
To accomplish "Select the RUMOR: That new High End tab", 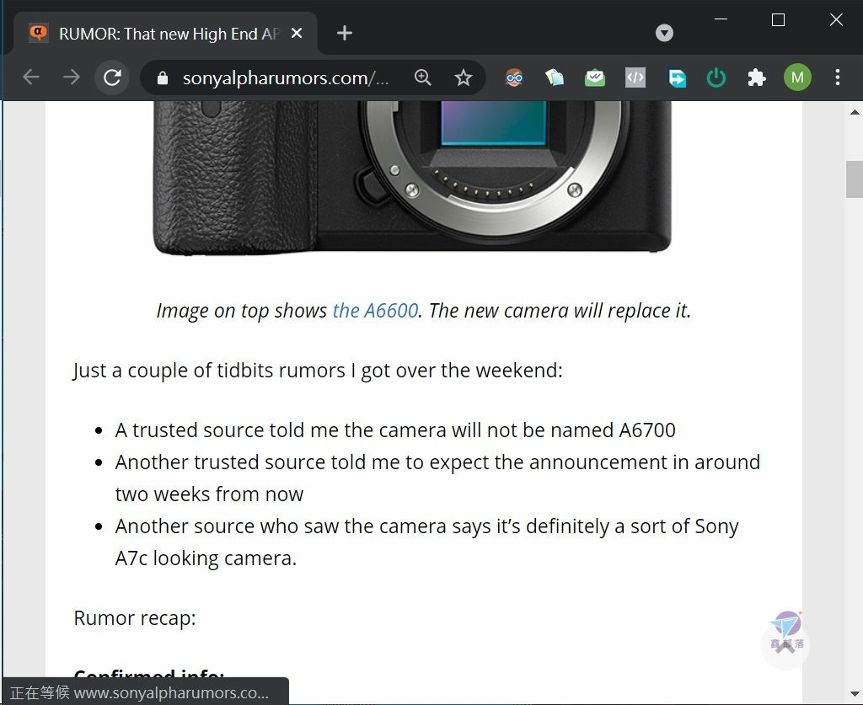I will tap(165, 34).
